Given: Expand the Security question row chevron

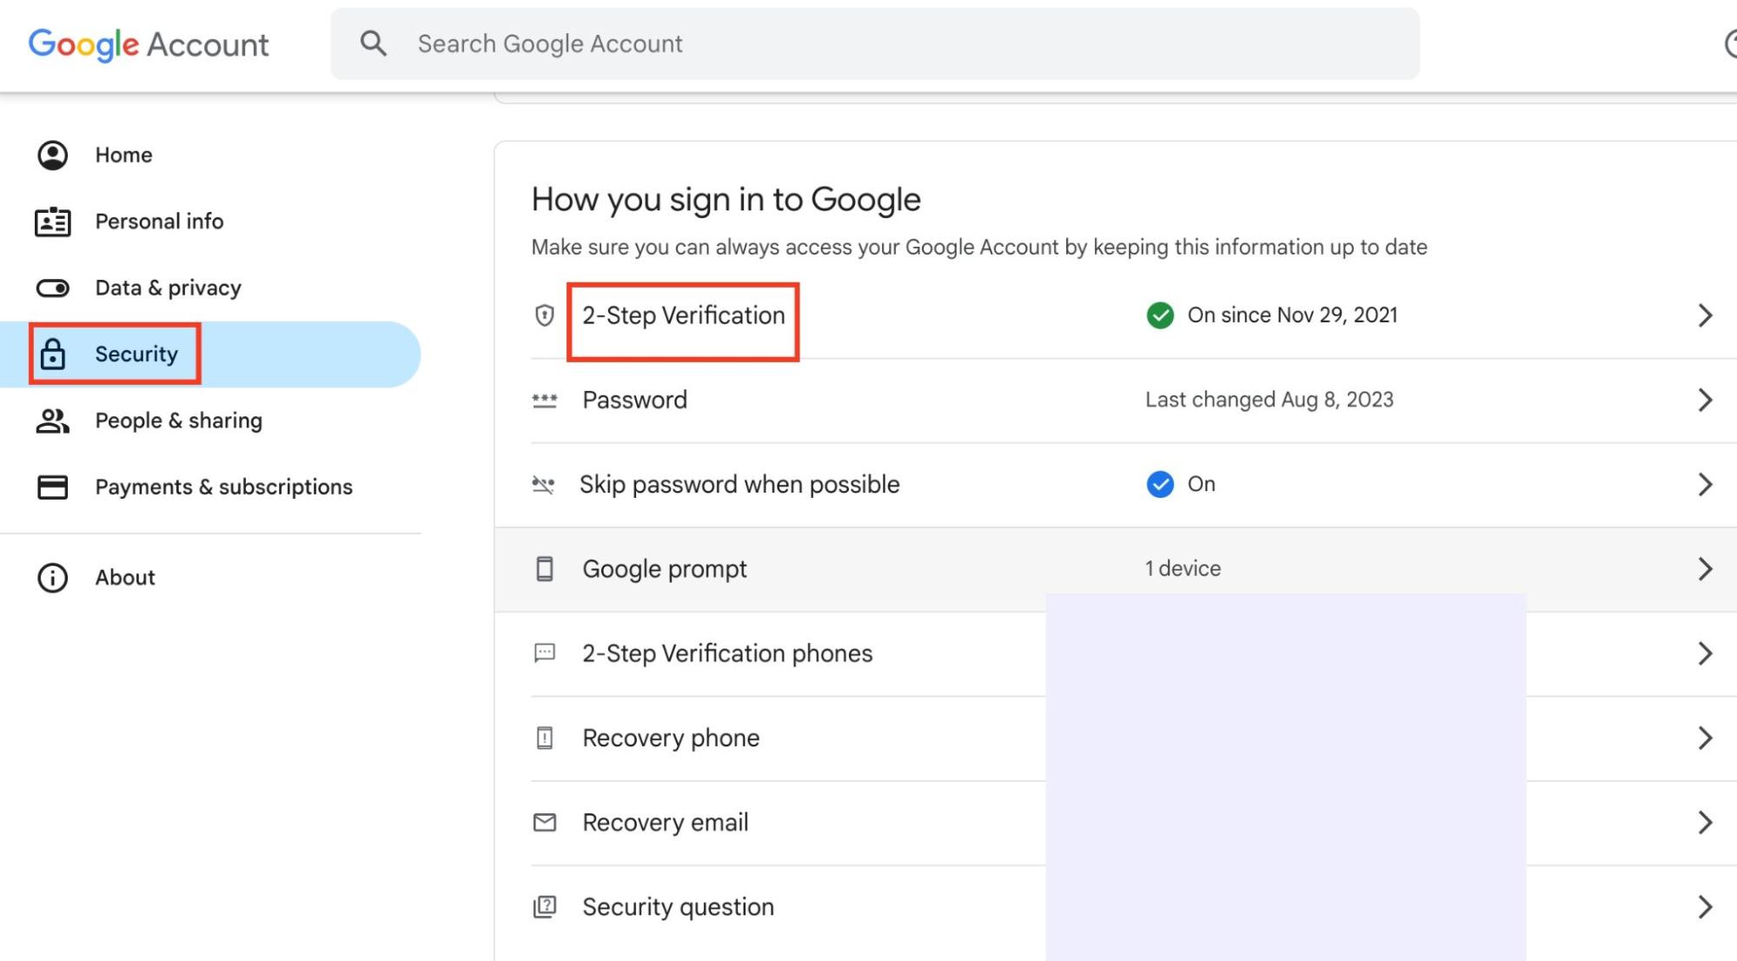Looking at the screenshot, I should tap(1705, 906).
